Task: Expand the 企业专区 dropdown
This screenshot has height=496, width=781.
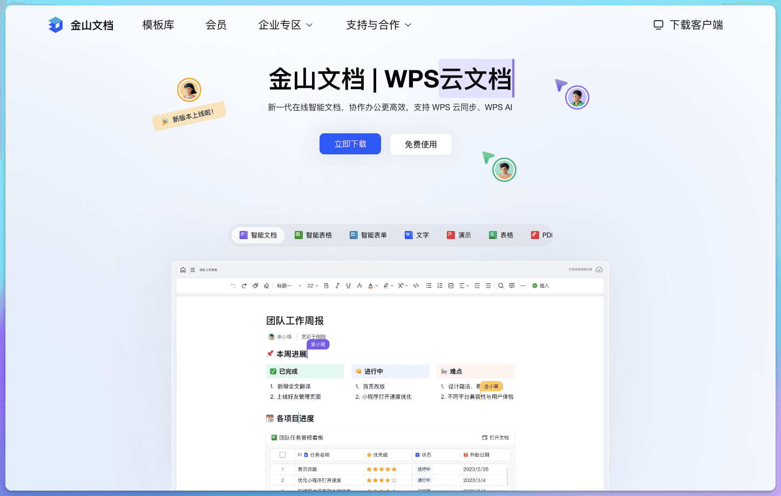Action: pyautogui.click(x=286, y=25)
